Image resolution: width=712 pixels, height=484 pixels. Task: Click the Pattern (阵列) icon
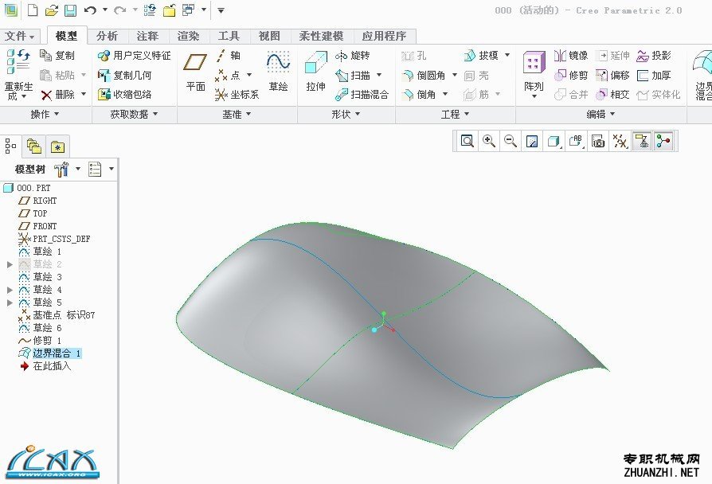point(534,74)
